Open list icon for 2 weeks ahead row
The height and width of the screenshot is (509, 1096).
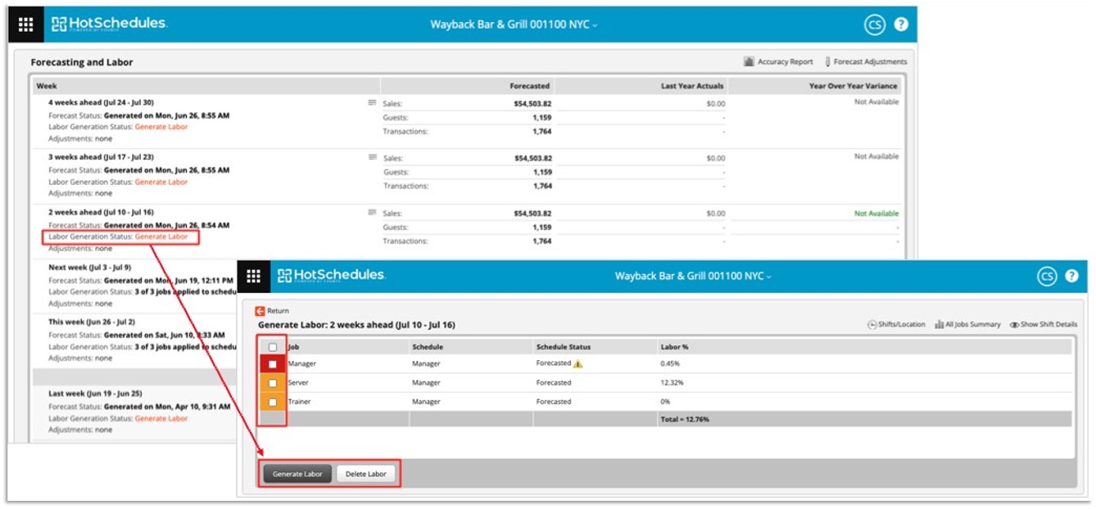tap(372, 212)
